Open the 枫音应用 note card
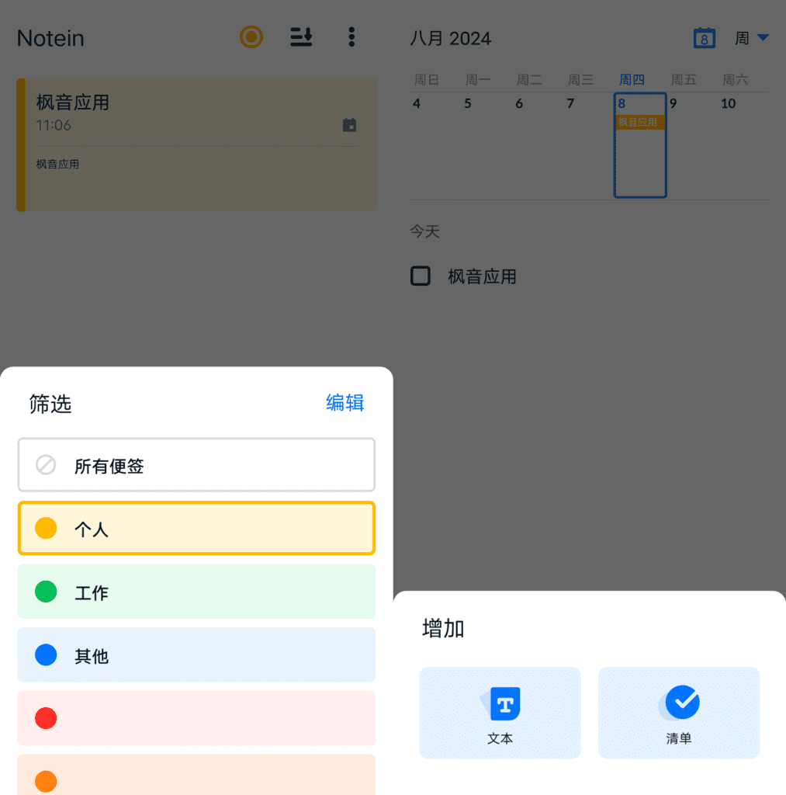 click(196, 145)
